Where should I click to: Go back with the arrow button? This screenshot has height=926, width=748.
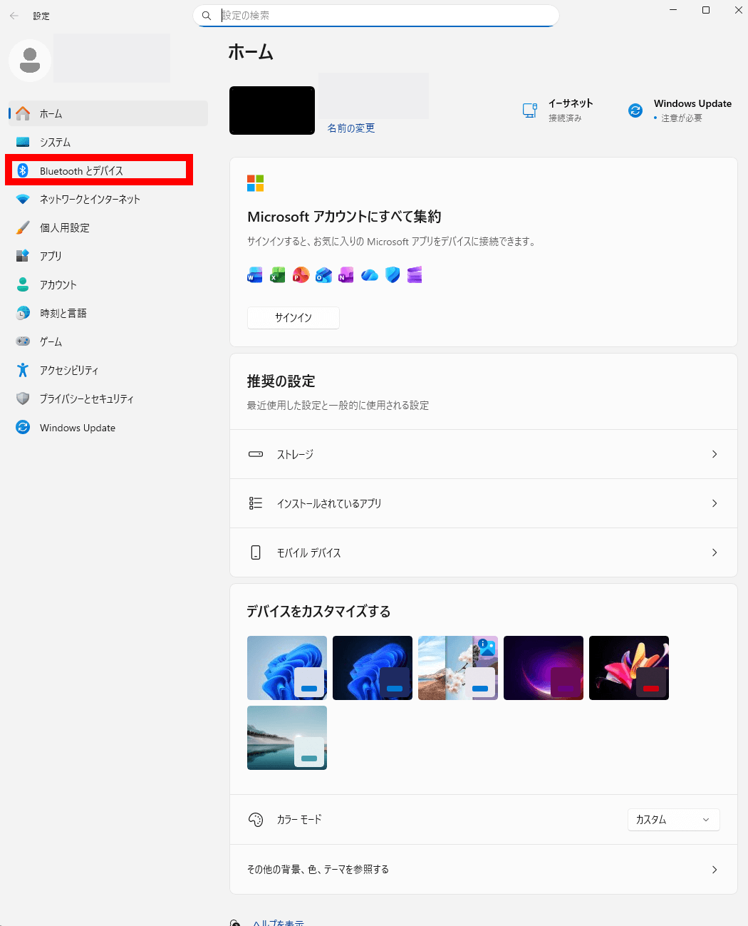(x=14, y=16)
